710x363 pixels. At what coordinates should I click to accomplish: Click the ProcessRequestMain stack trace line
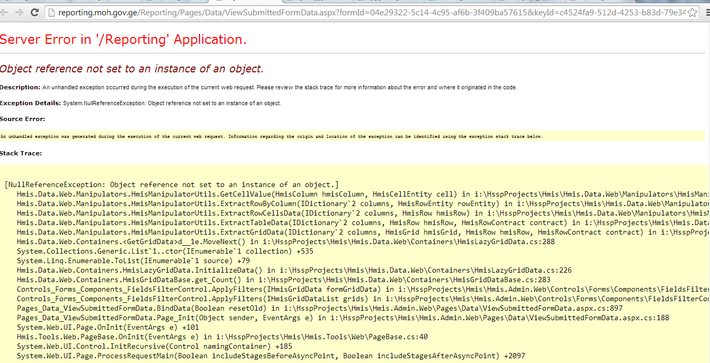pyautogui.click(x=271, y=356)
